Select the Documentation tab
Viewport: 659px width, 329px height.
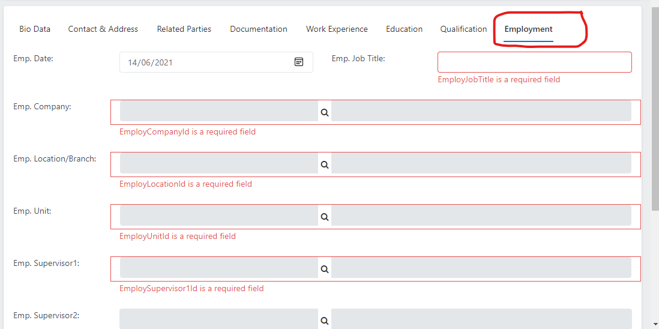259,29
